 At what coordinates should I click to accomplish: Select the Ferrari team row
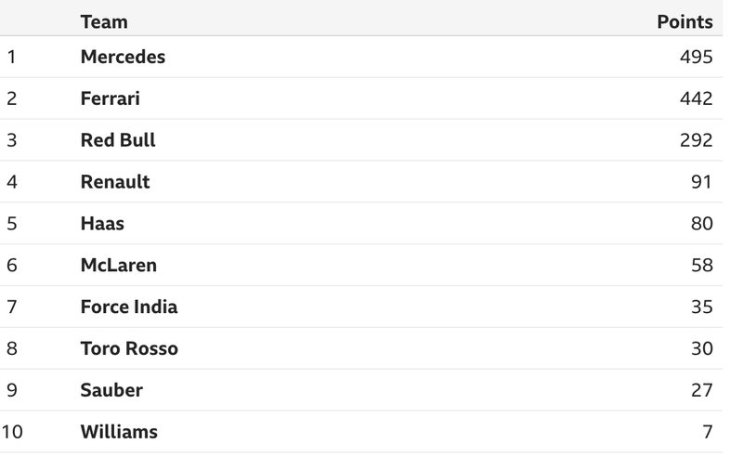click(x=361, y=98)
